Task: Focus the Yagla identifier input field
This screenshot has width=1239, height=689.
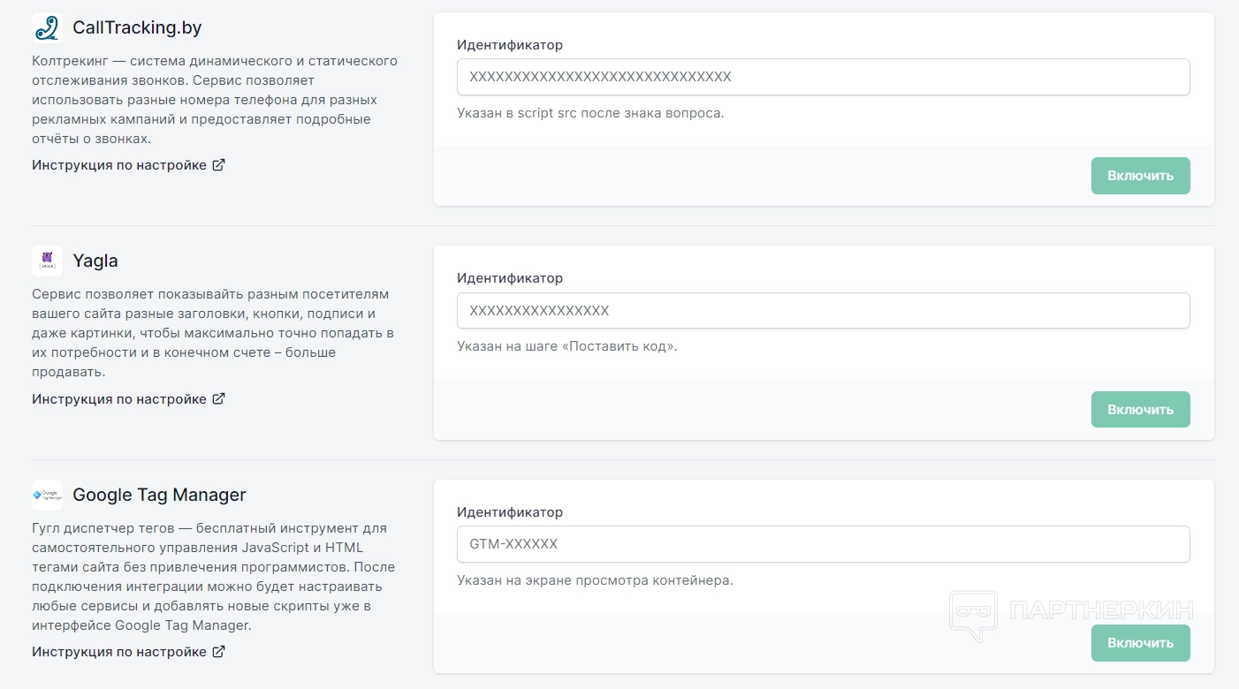Action: [x=823, y=311]
